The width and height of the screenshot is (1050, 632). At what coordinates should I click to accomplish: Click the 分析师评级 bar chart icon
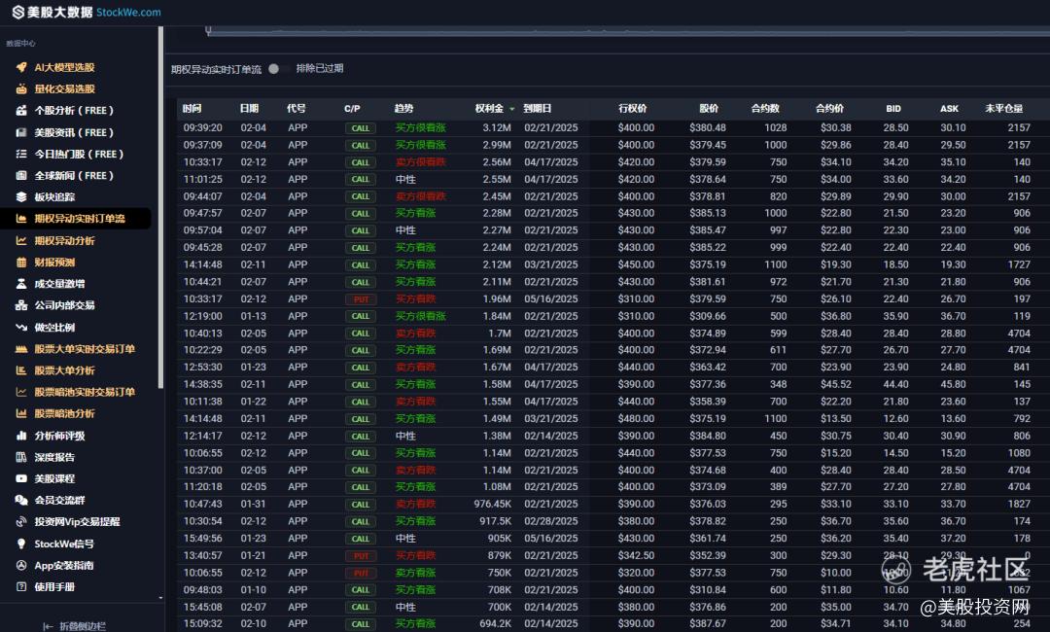coord(21,436)
